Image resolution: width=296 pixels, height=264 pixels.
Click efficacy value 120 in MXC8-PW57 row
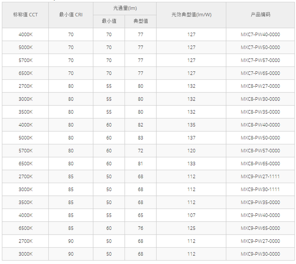191,151
